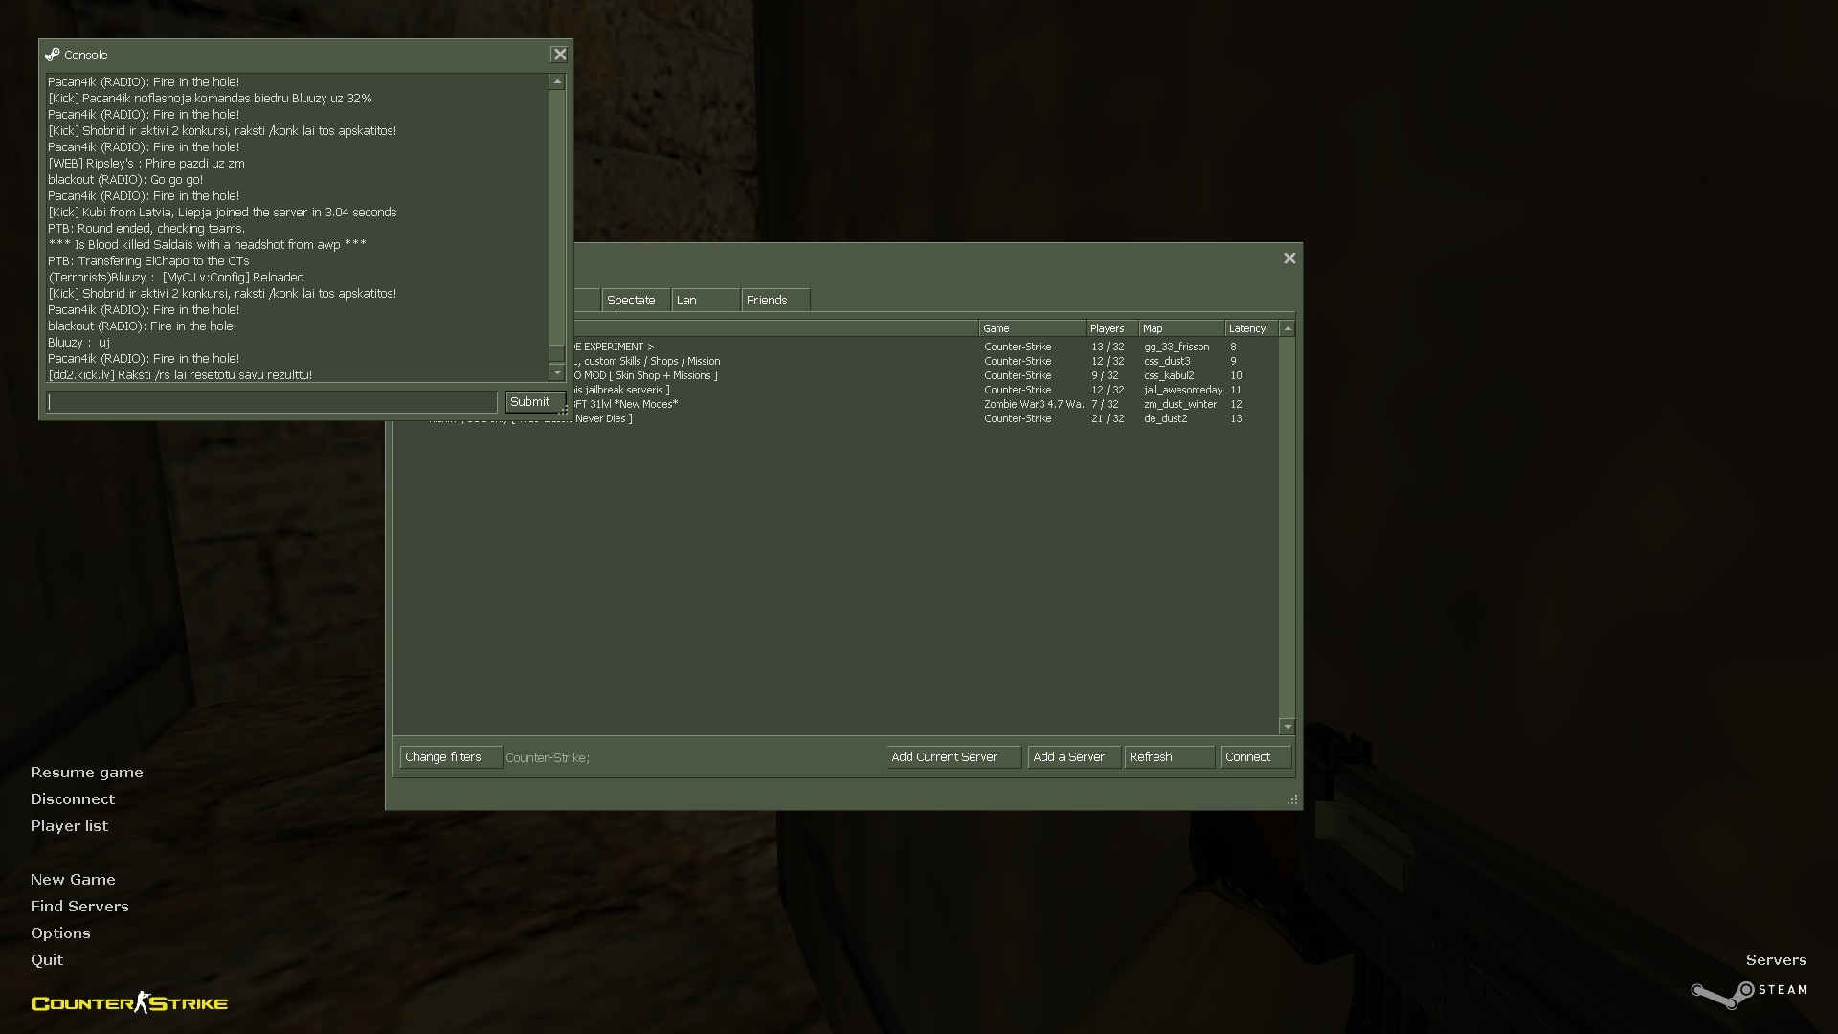Click the server browser resize grip
This screenshot has width=1838, height=1034.
1292,799
